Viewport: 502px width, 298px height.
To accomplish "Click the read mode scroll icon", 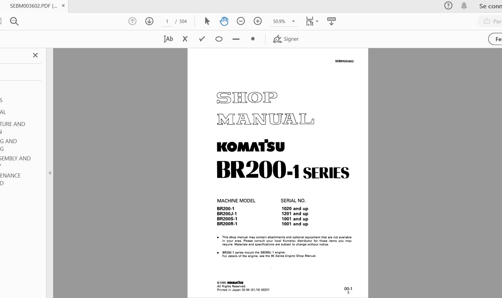I will pos(331,21).
